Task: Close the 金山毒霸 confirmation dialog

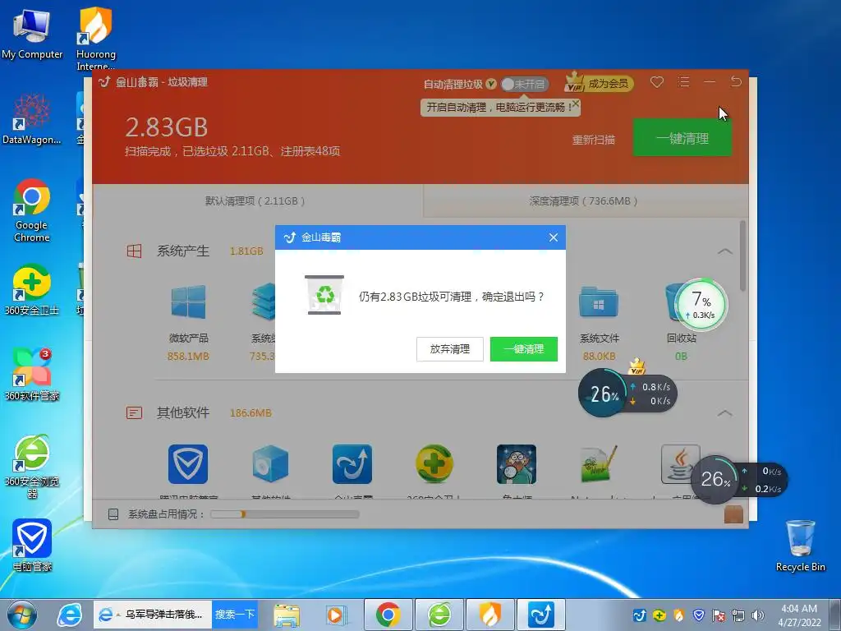Action: point(554,237)
